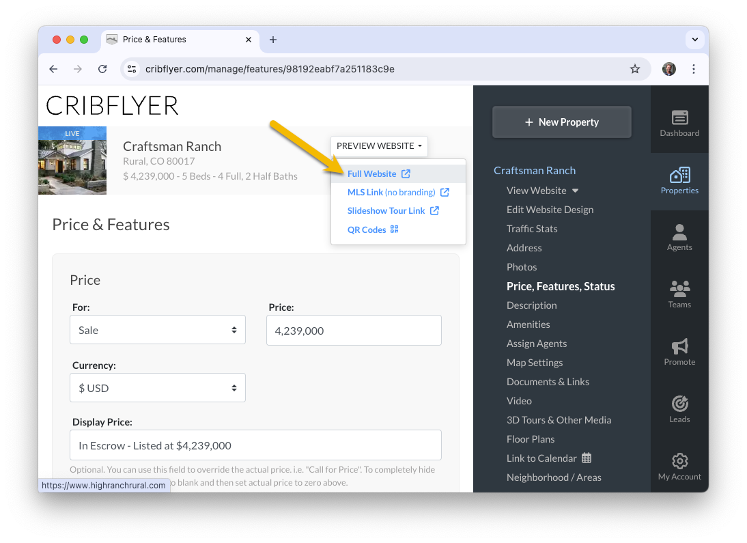The width and height of the screenshot is (747, 543).
Task: Open the Preview Website dropdown button
Action: [379, 146]
